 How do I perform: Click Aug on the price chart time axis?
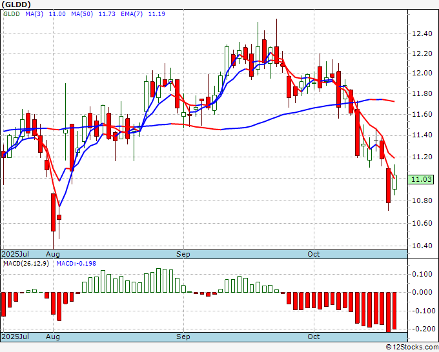(x=53, y=254)
